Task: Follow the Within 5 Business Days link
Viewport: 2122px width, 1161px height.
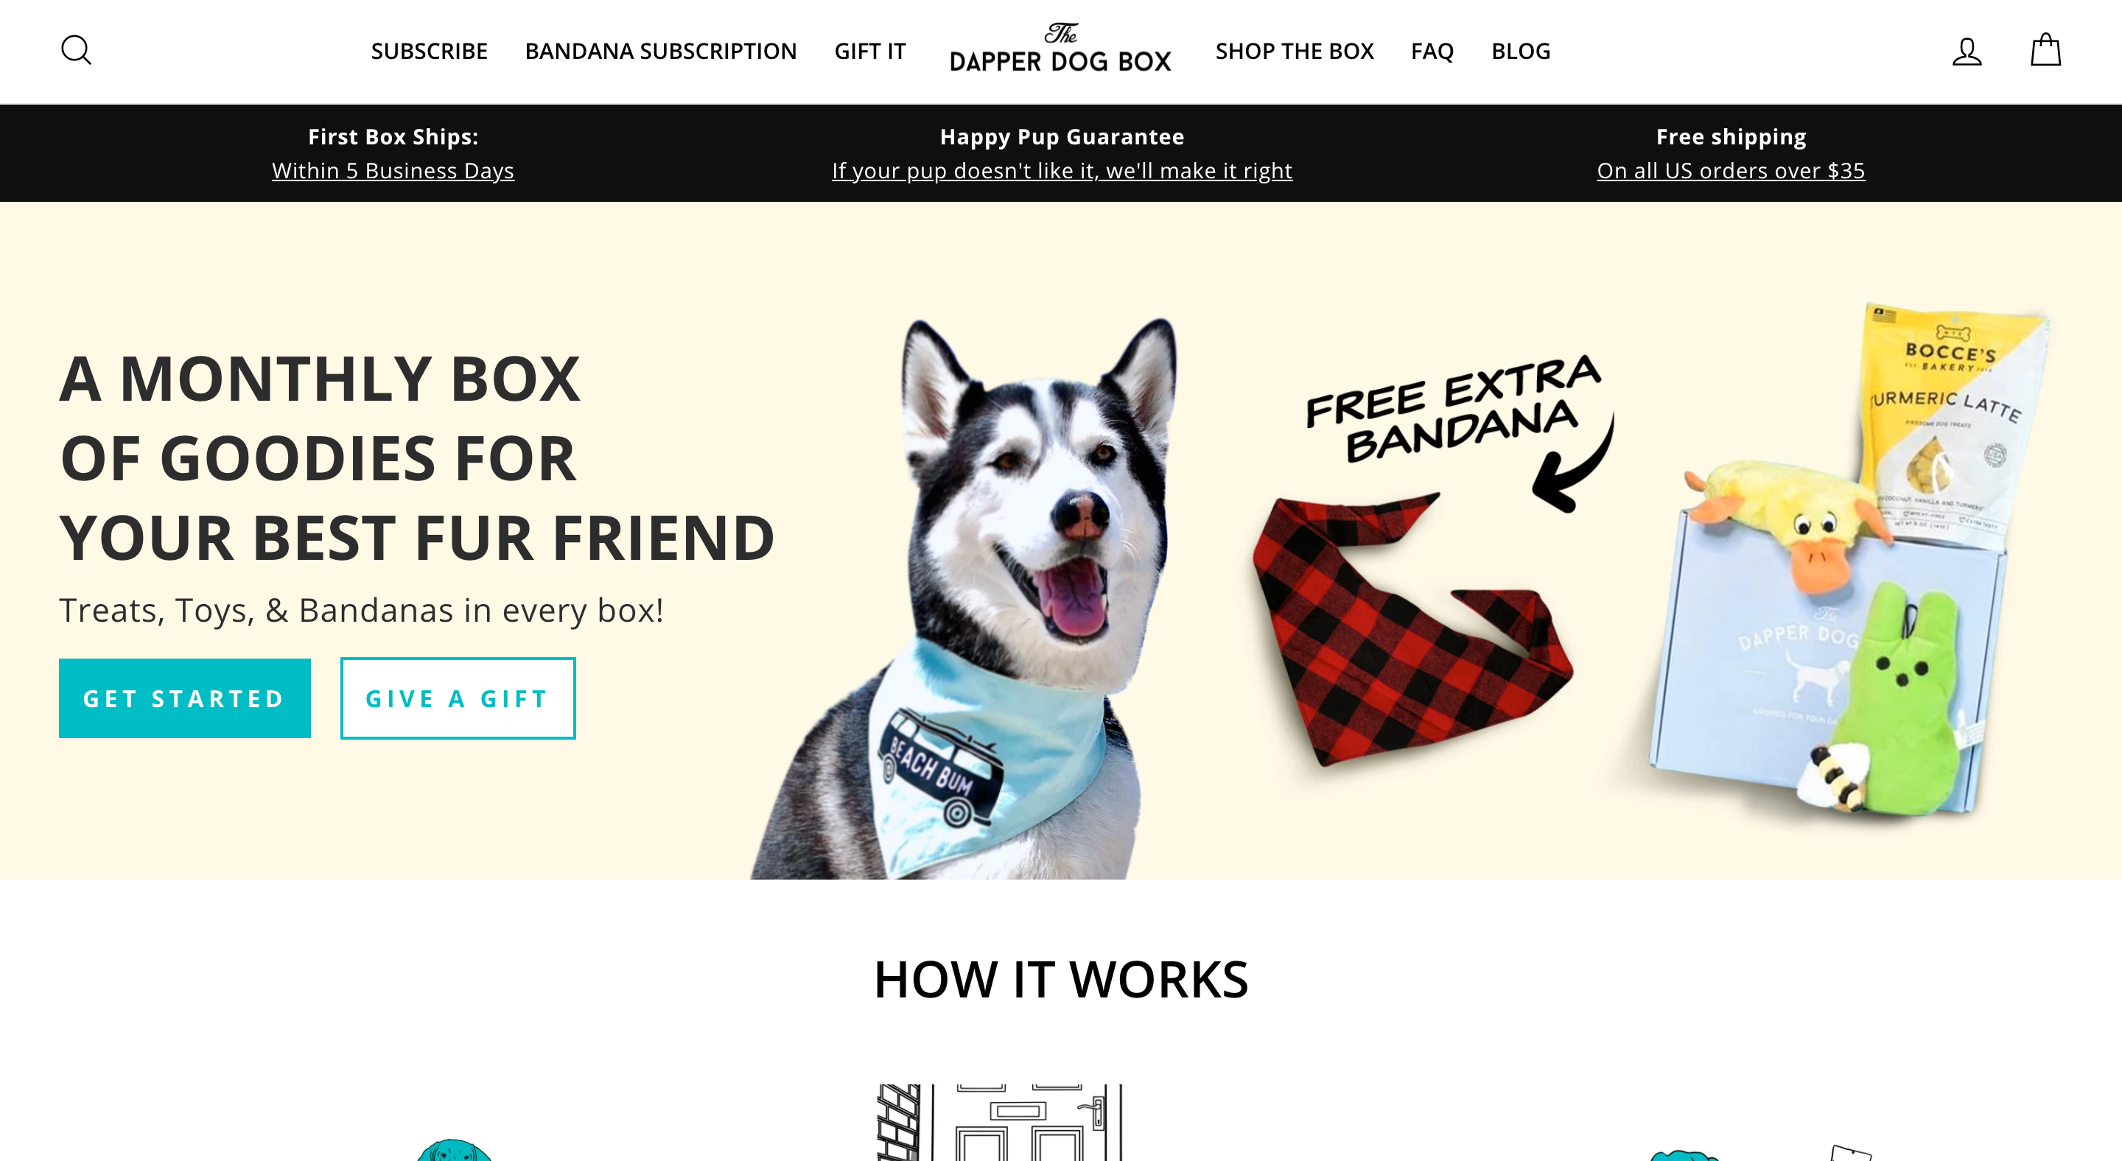Action: [x=393, y=170]
